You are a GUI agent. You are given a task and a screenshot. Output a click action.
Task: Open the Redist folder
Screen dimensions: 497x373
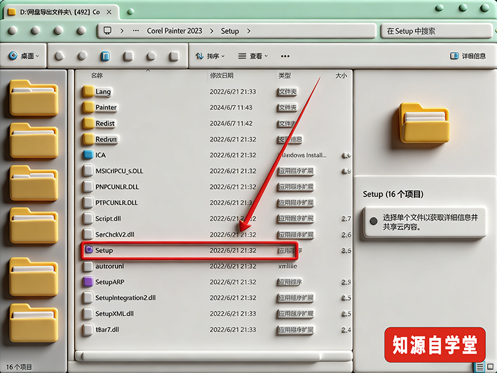pyautogui.click(x=105, y=123)
